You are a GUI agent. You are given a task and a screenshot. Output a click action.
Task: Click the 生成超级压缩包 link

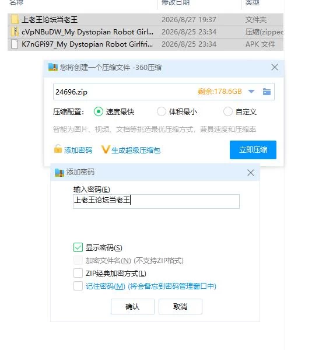coord(136,150)
